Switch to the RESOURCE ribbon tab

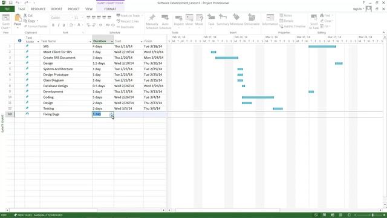point(38,9)
